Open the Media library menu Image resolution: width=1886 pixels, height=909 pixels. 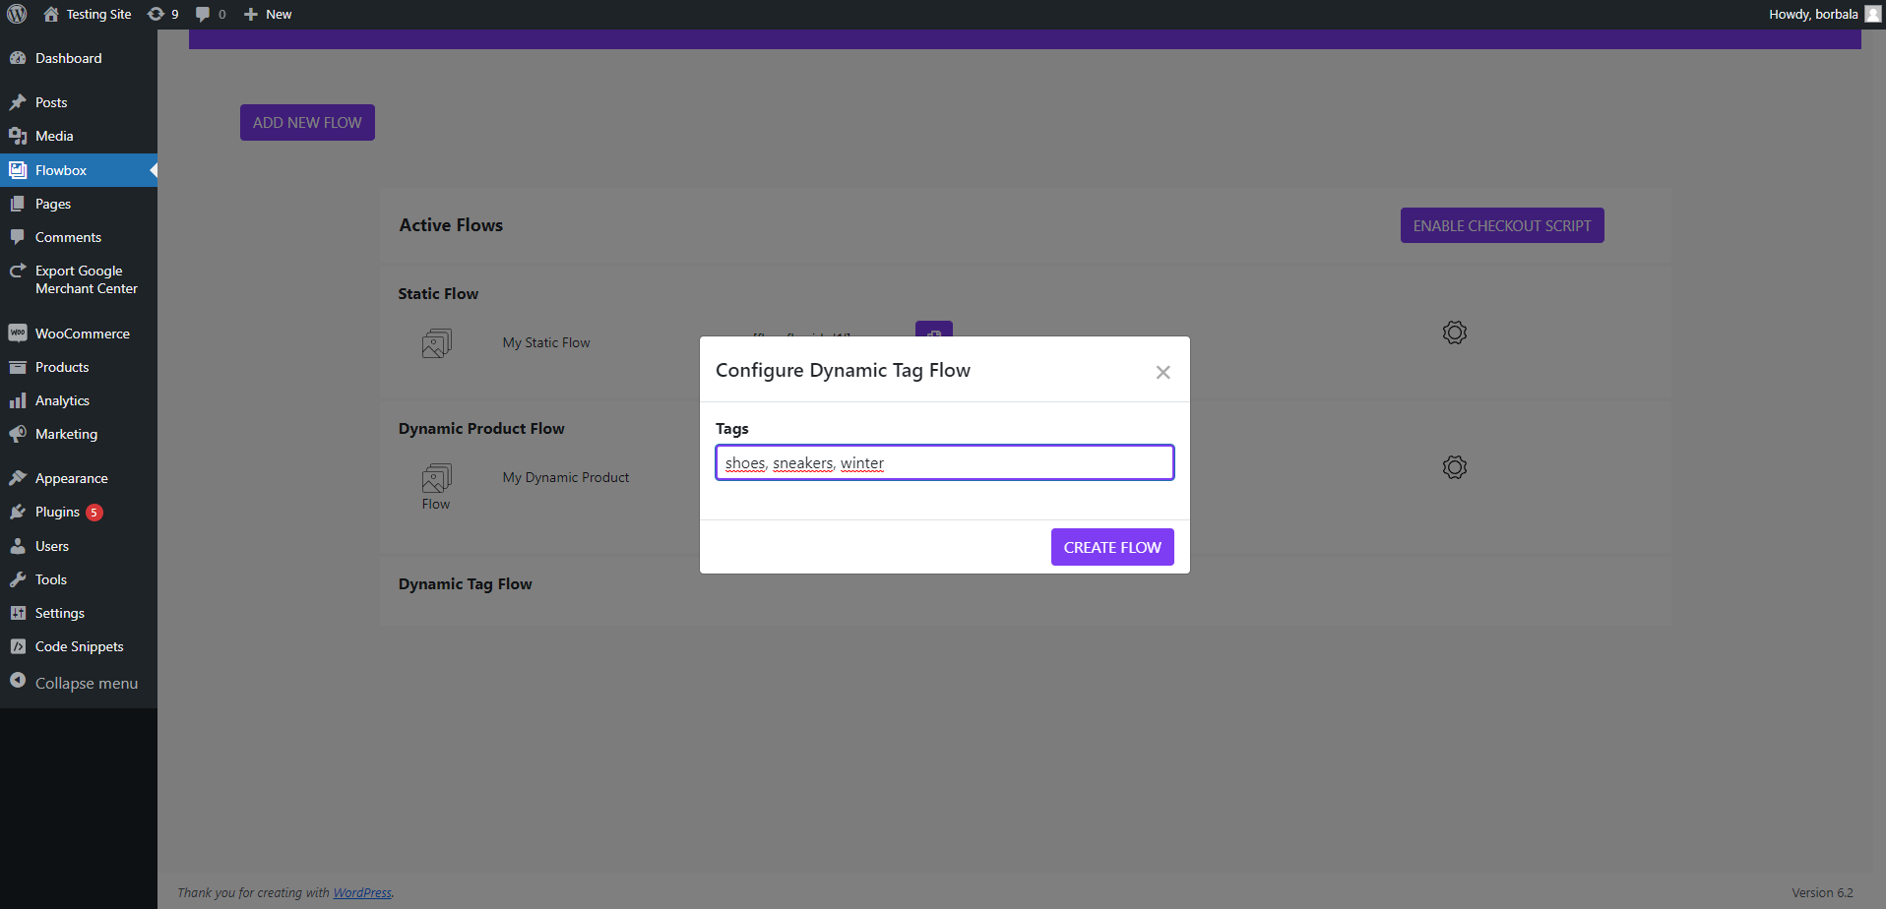pos(79,136)
